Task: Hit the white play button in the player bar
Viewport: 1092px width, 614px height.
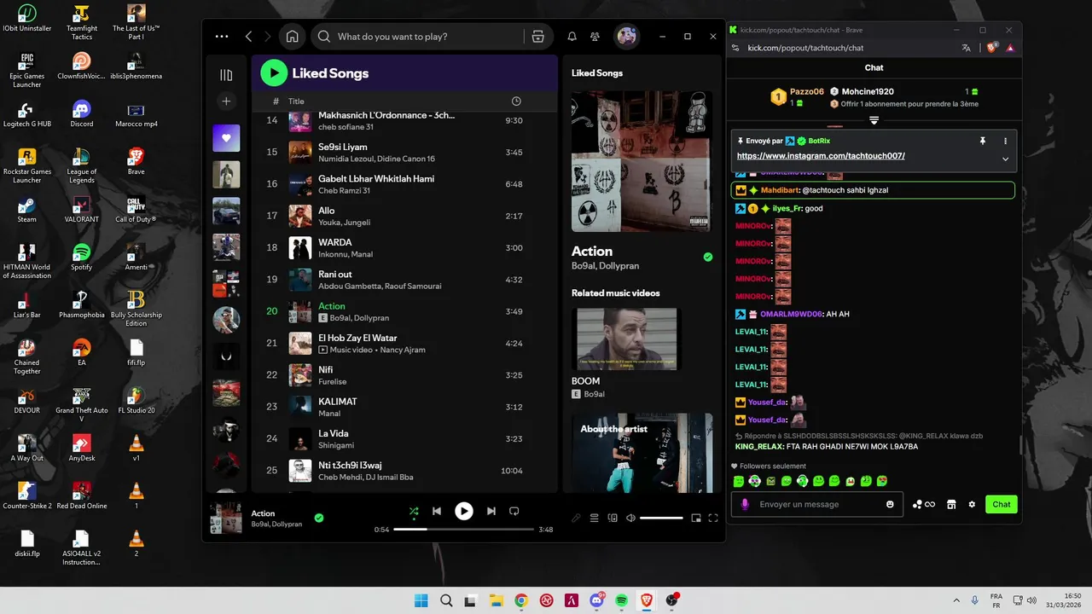Action: 463,511
